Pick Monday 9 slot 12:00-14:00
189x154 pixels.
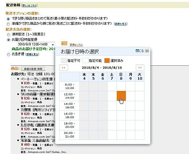tap(130, 96)
